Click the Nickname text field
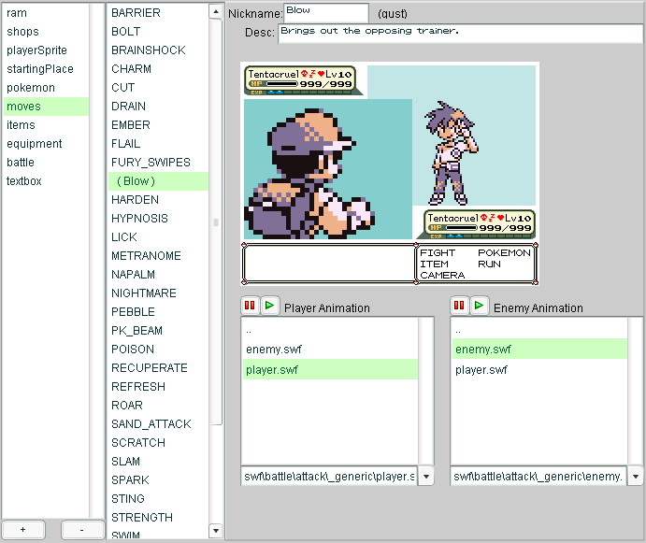The image size is (646, 543). [x=325, y=13]
